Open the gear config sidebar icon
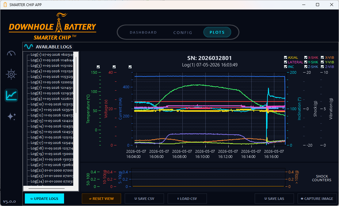Image resolution: width=339 pixels, height=206 pixels. (11, 74)
